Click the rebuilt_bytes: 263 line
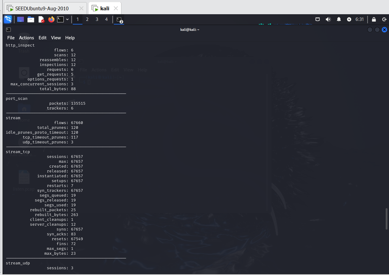Viewport: 389px width, 275px height. 56,215
